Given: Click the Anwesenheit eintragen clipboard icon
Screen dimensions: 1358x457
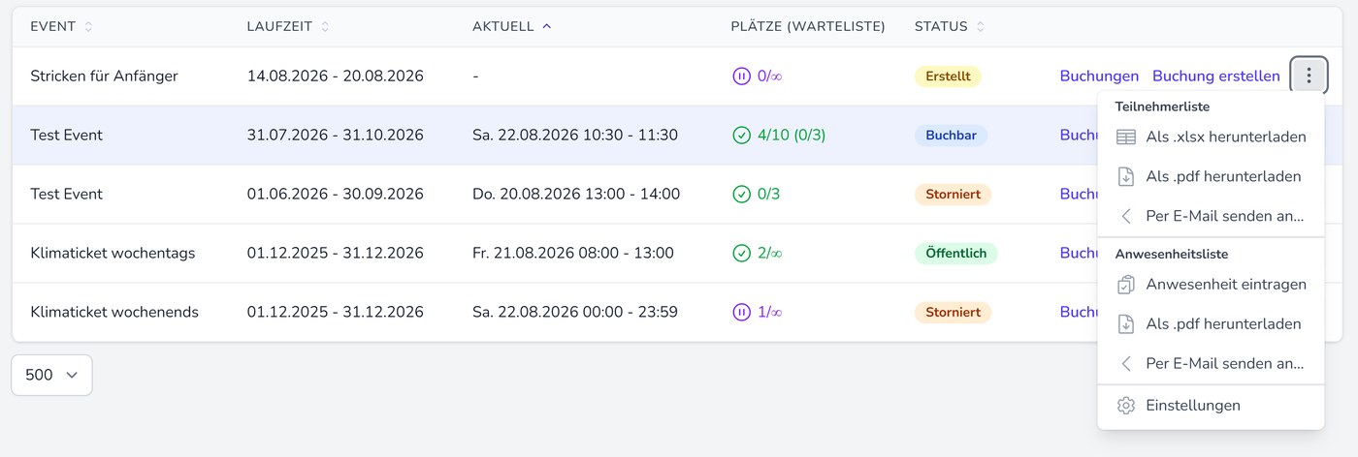Looking at the screenshot, I should click(x=1126, y=285).
